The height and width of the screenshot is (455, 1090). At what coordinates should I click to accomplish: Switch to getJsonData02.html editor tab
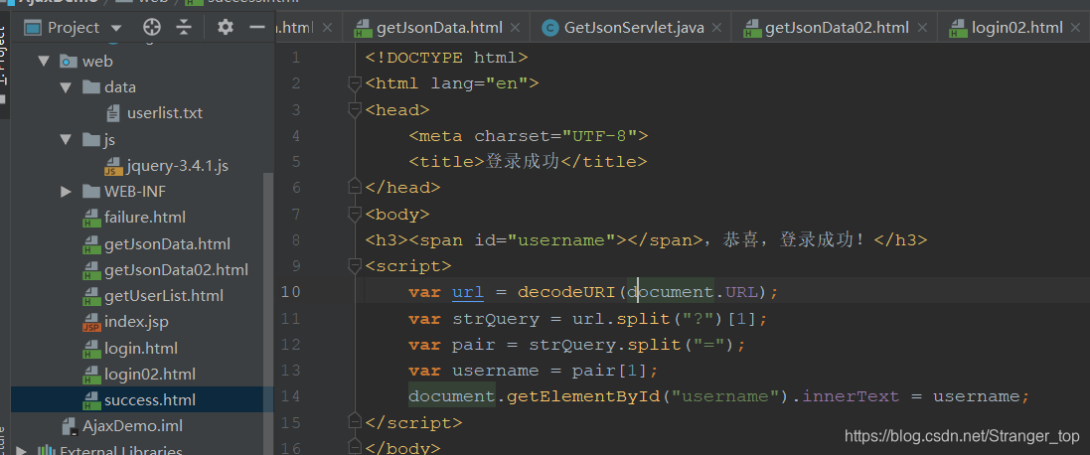tap(837, 28)
